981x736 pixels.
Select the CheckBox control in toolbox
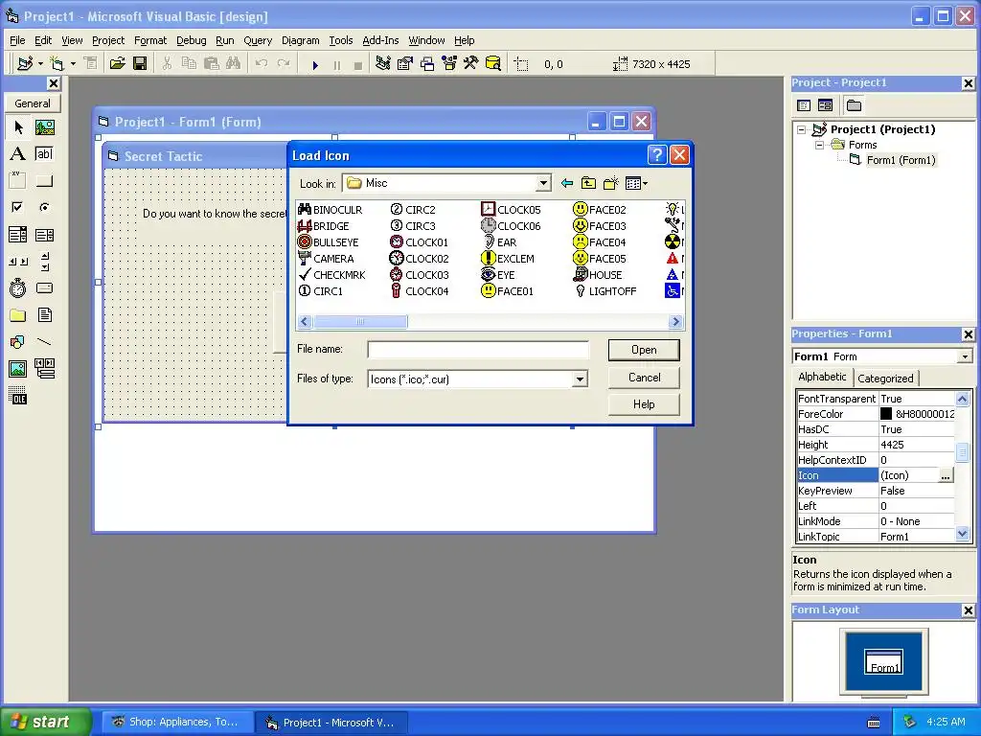(x=18, y=207)
